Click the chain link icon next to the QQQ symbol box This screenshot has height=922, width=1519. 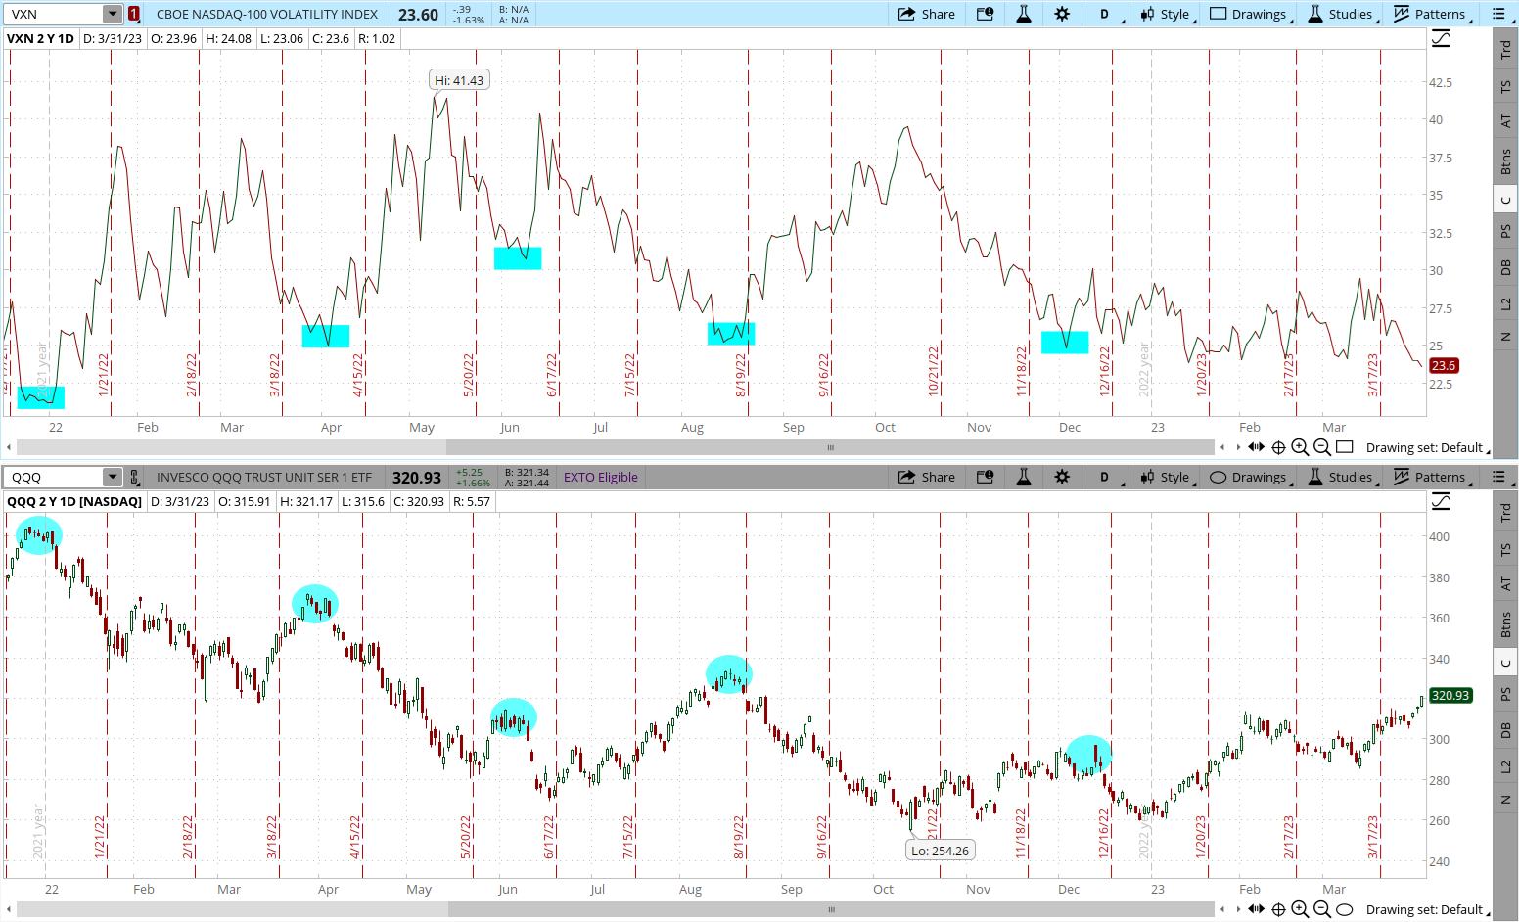[x=135, y=477]
